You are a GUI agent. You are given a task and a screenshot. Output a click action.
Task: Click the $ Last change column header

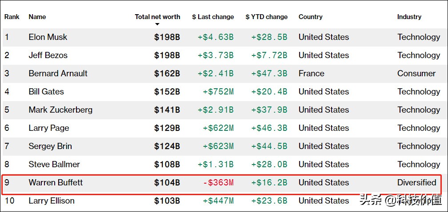click(213, 17)
